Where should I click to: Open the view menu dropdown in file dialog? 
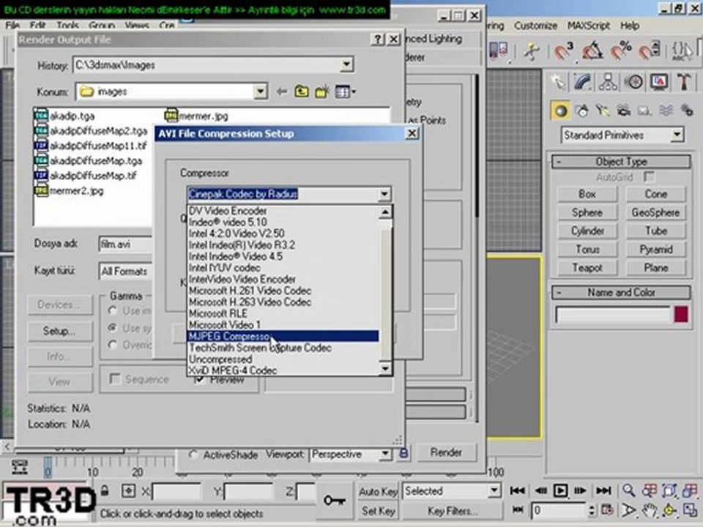[345, 92]
